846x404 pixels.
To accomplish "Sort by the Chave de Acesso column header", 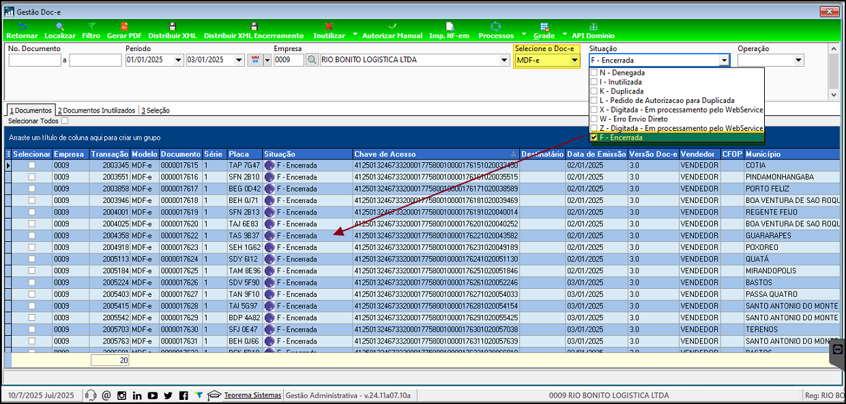I will click(x=436, y=154).
